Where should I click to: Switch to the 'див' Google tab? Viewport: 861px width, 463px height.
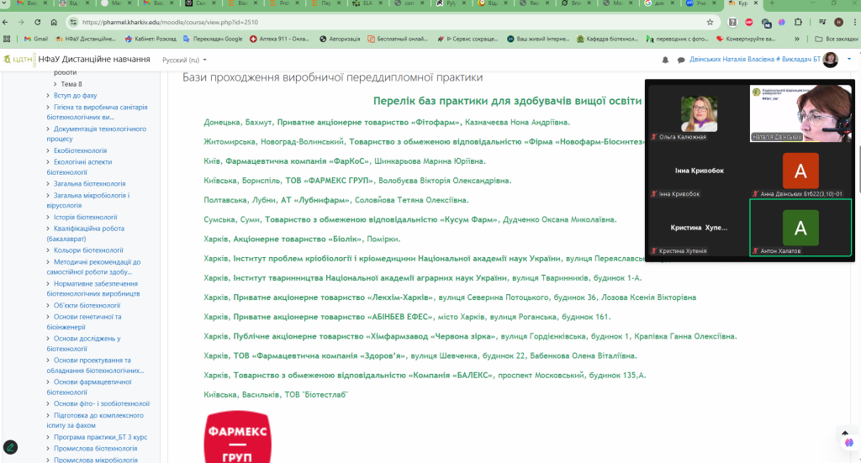click(654, 3)
